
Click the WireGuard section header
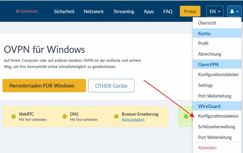[x=217, y=106]
